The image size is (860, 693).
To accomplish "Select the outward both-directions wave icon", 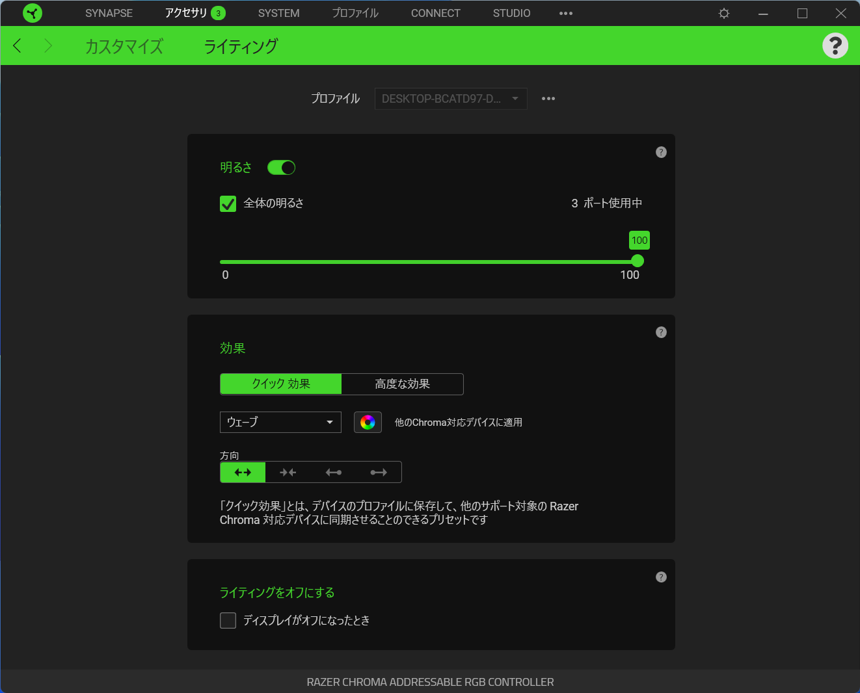I will click(x=243, y=473).
